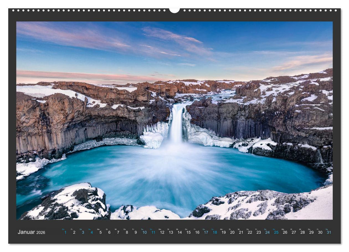Click date 6 in the date row
This screenshot has width=349, height=252.
coord(109,233)
